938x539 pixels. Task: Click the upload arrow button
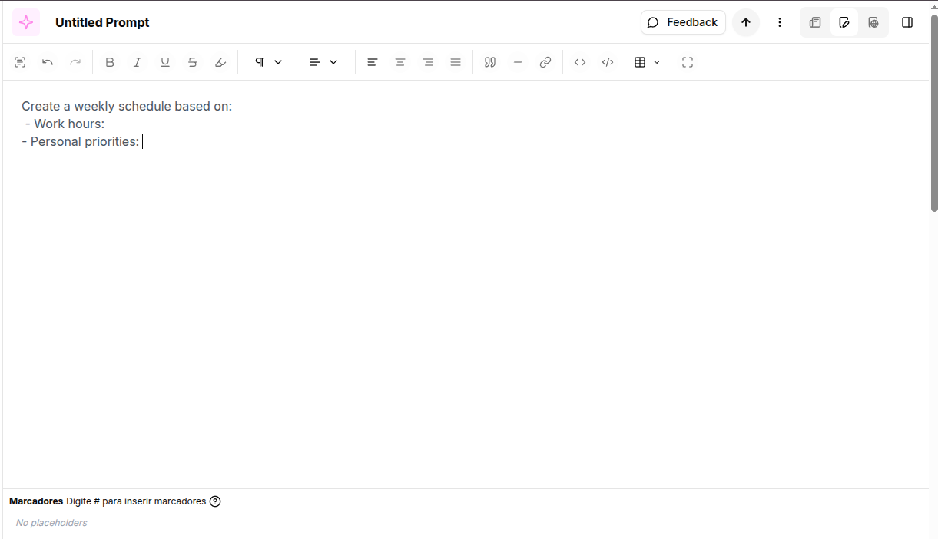(746, 22)
